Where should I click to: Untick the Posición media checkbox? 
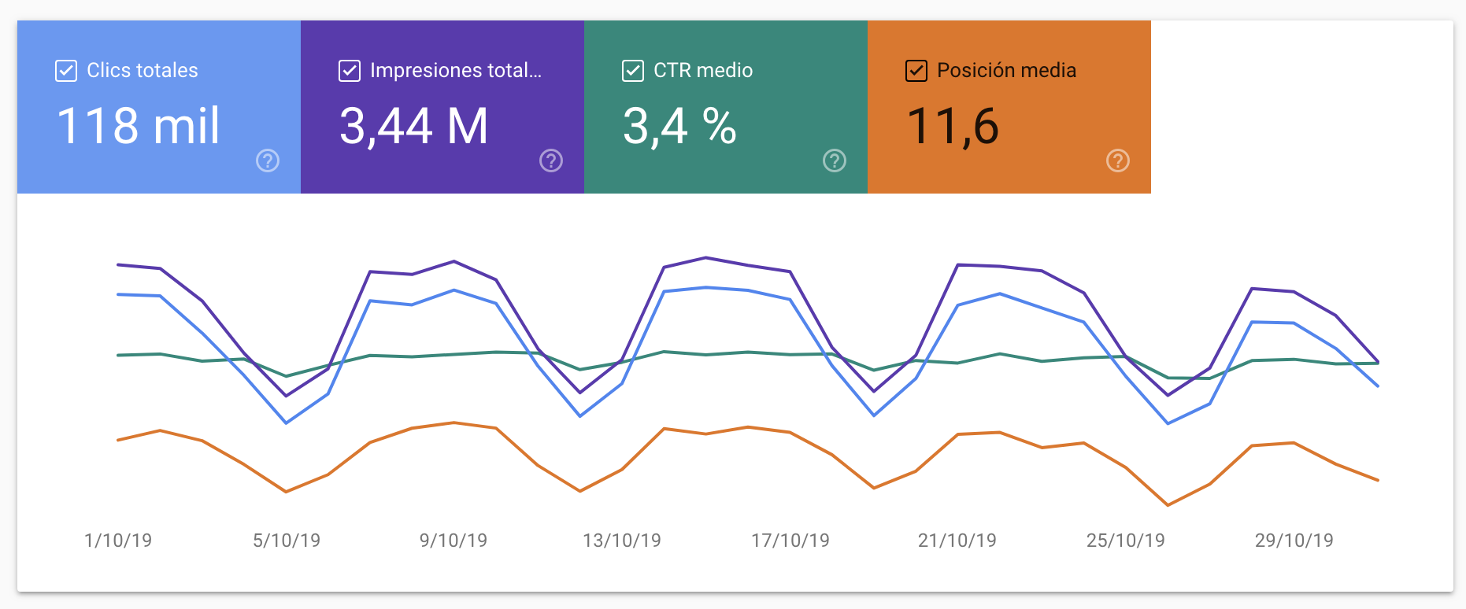click(x=916, y=71)
